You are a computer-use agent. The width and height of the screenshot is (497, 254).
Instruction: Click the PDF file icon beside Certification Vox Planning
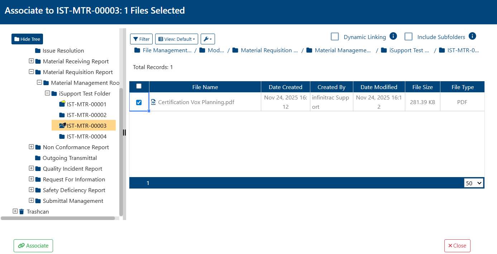[153, 102]
